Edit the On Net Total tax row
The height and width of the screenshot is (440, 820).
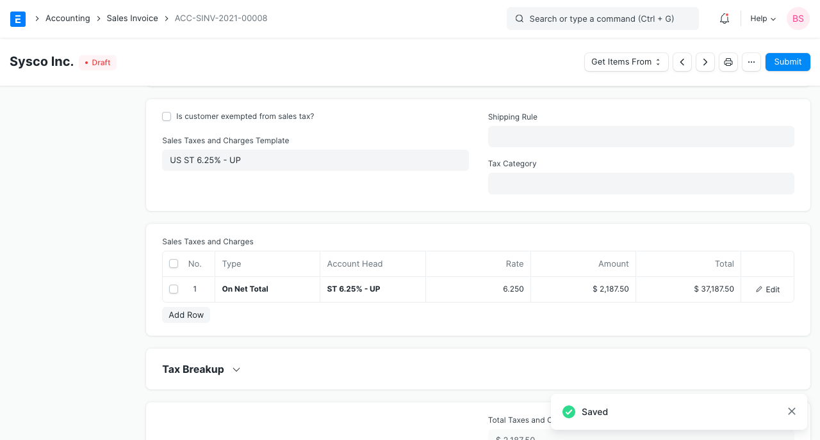[767, 289]
